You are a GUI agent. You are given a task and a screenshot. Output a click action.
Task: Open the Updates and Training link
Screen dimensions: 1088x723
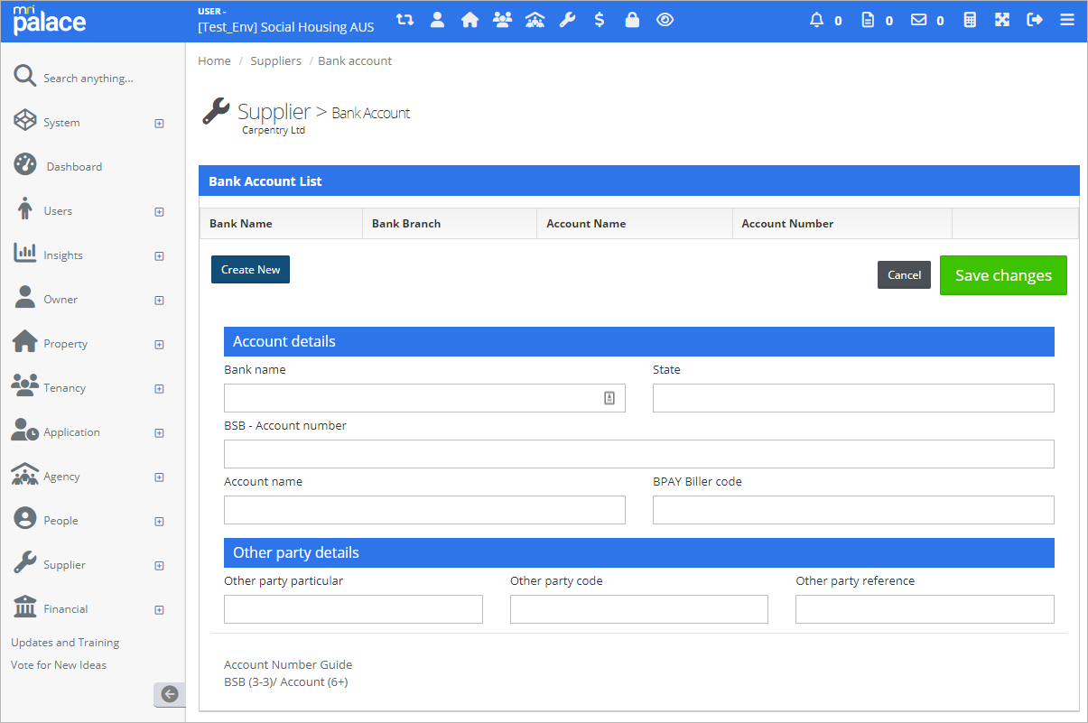[x=65, y=643]
